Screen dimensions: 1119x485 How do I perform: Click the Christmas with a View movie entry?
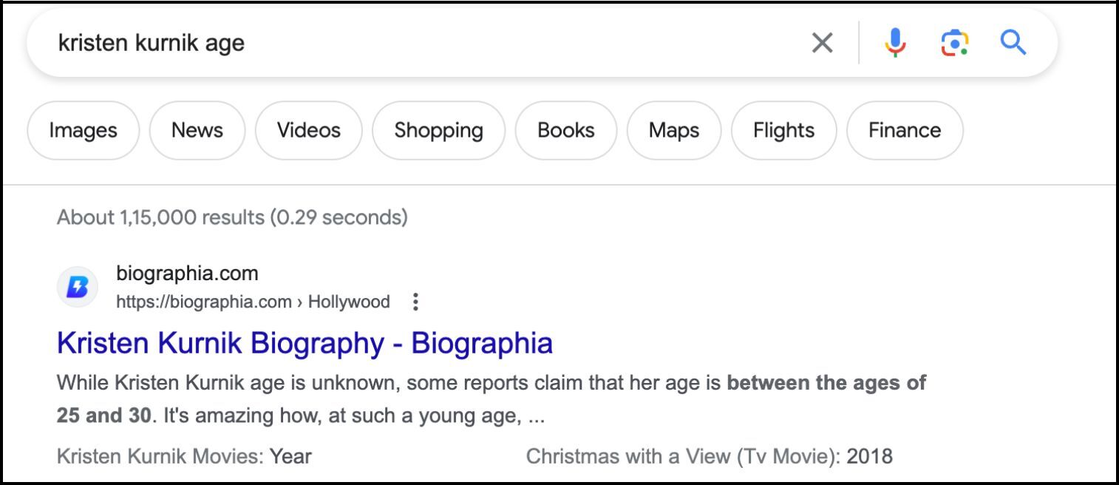pos(709,456)
